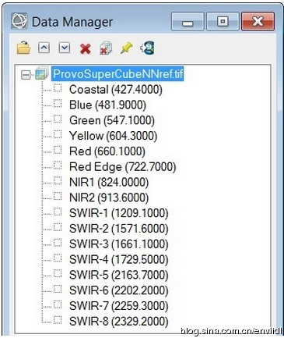Click the yellow pushpin icon
284x338 pixels.
click(x=127, y=48)
